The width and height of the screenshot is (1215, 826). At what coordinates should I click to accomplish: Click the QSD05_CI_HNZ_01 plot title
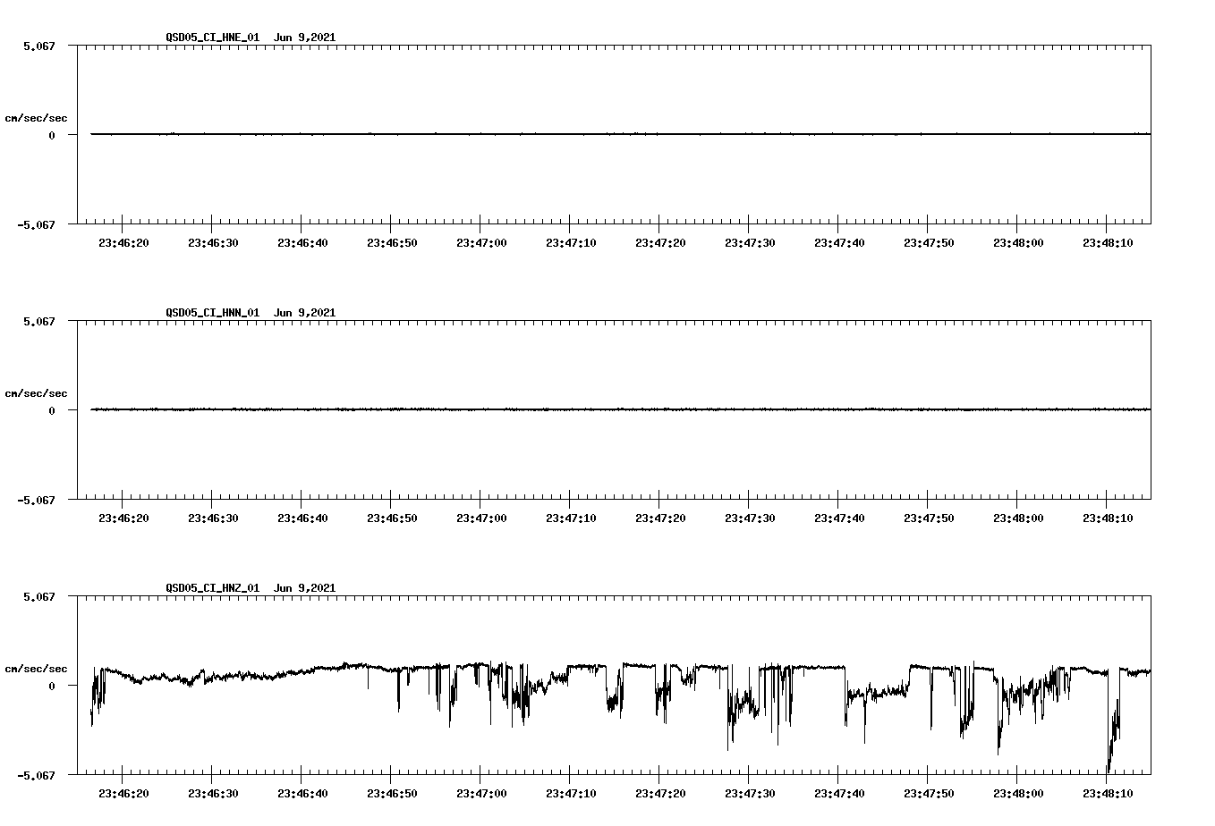pos(251,588)
